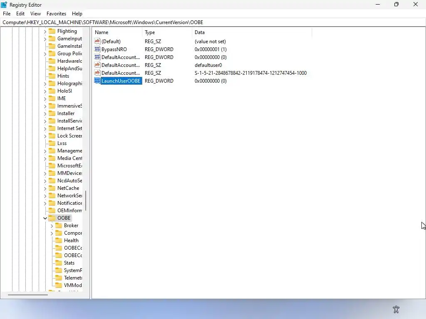This screenshot has width=426, height=319.
Task: Expand the IME key
Action: (x=45, y=99)
